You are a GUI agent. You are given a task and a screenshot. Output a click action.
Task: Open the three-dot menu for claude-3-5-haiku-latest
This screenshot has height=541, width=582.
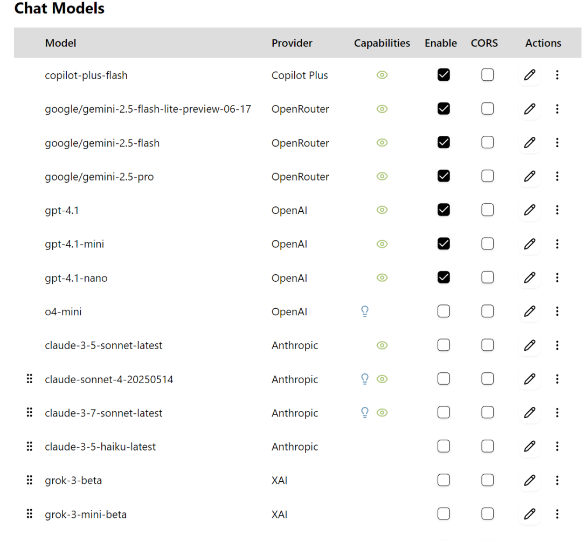tap(557, 446)
